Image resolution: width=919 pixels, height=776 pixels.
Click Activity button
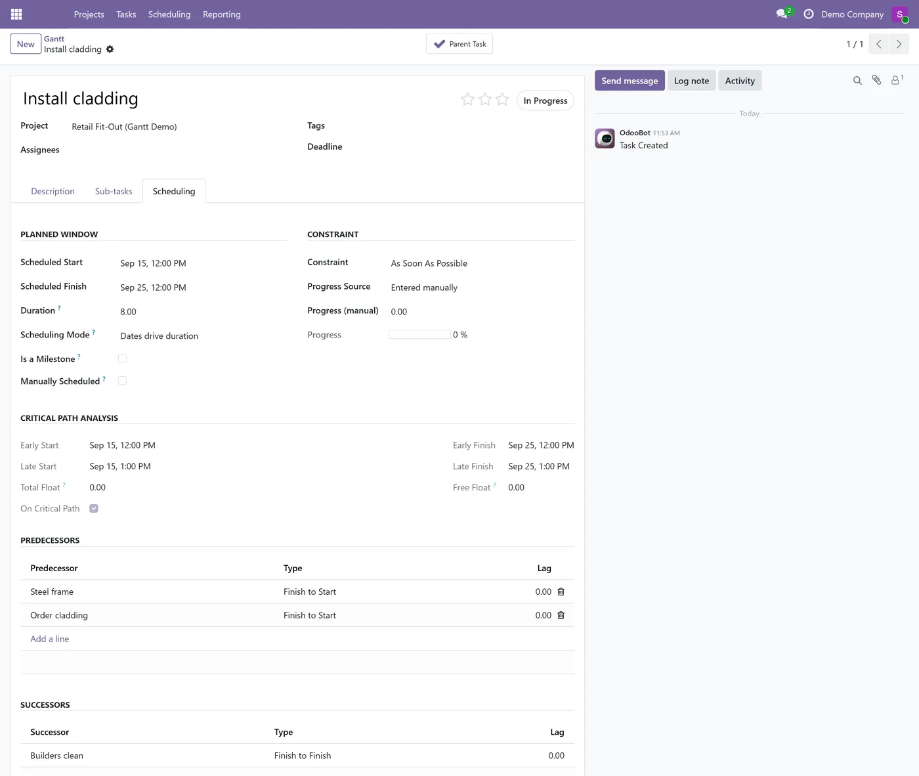(740, 81)
